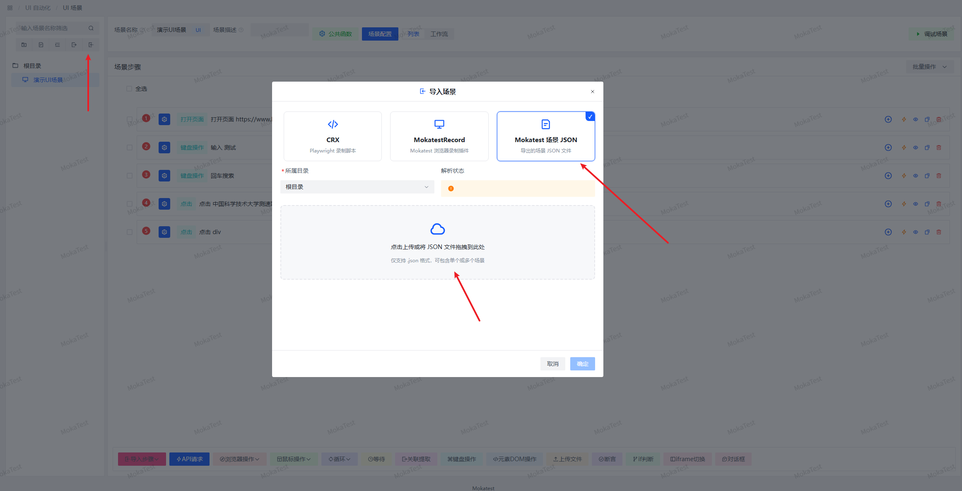Add a 断言 assertion step
Image resolution: width=962 pixels, height=491 pixels.
point(607,459)
